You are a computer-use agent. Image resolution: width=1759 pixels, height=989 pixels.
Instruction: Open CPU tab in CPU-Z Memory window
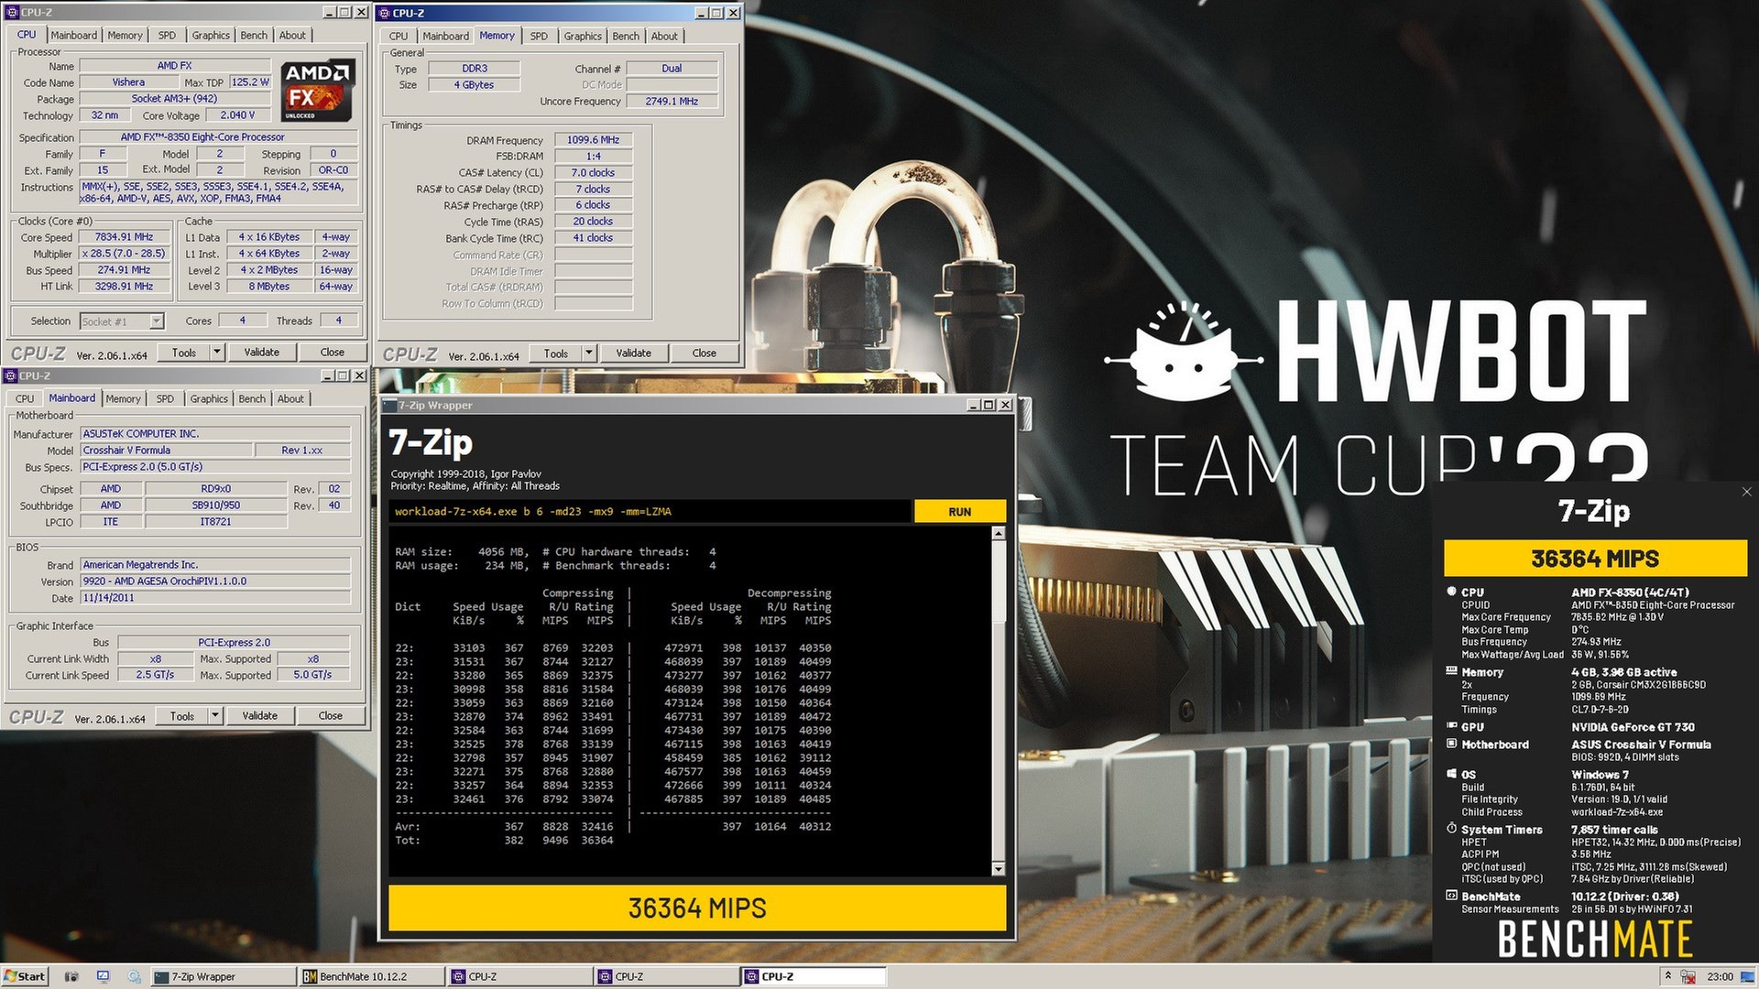point(399,36)
